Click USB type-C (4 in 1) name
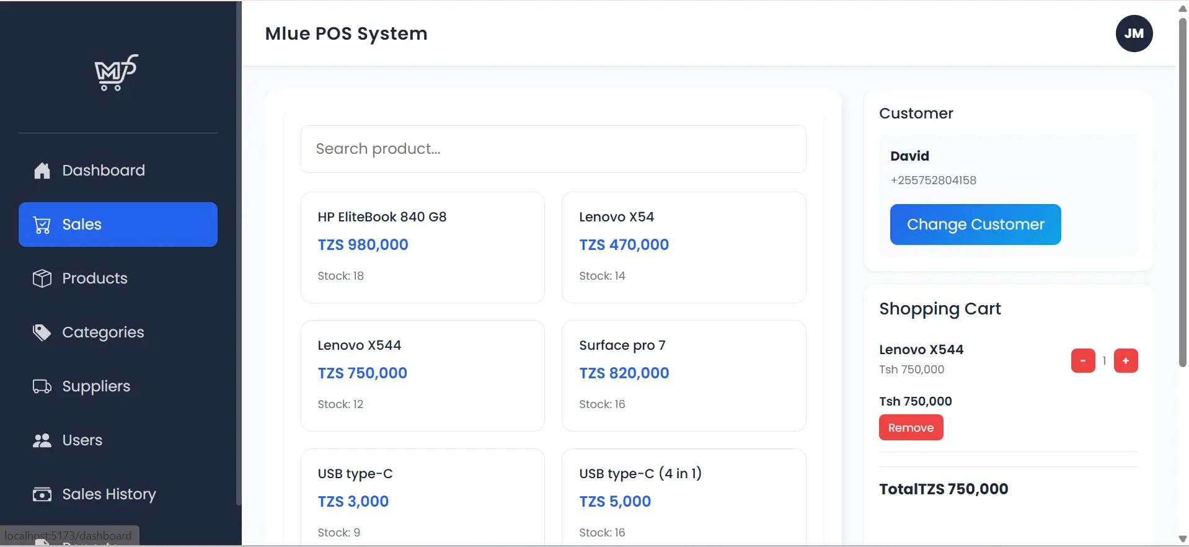The width and height of the screenshot is (1189, 547). (x=640, y=474)
